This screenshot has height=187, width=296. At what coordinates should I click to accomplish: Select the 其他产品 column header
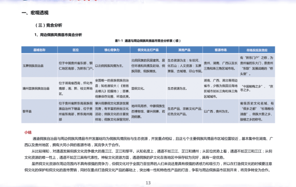[x=184, y=50]
